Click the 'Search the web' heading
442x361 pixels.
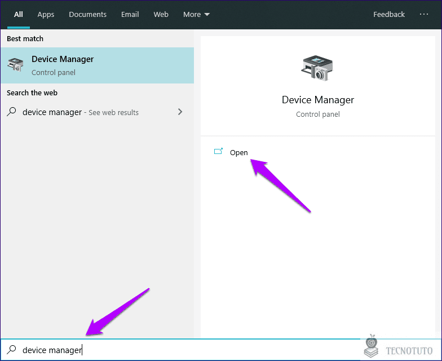[32, 93]
